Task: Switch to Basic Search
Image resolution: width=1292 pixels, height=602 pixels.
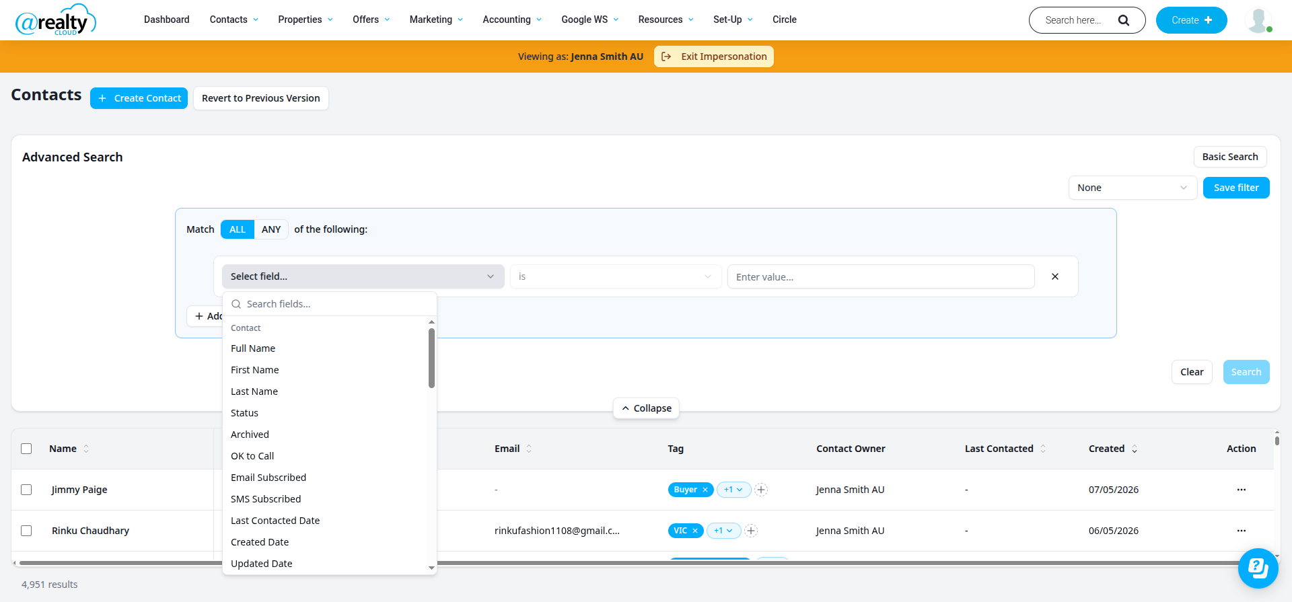Action: [1230, 157]
